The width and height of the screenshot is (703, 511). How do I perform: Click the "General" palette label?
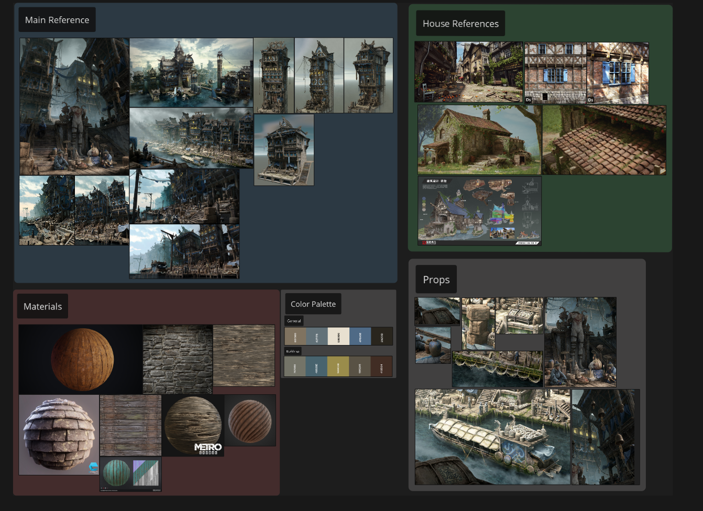click(x=294, y=321)
